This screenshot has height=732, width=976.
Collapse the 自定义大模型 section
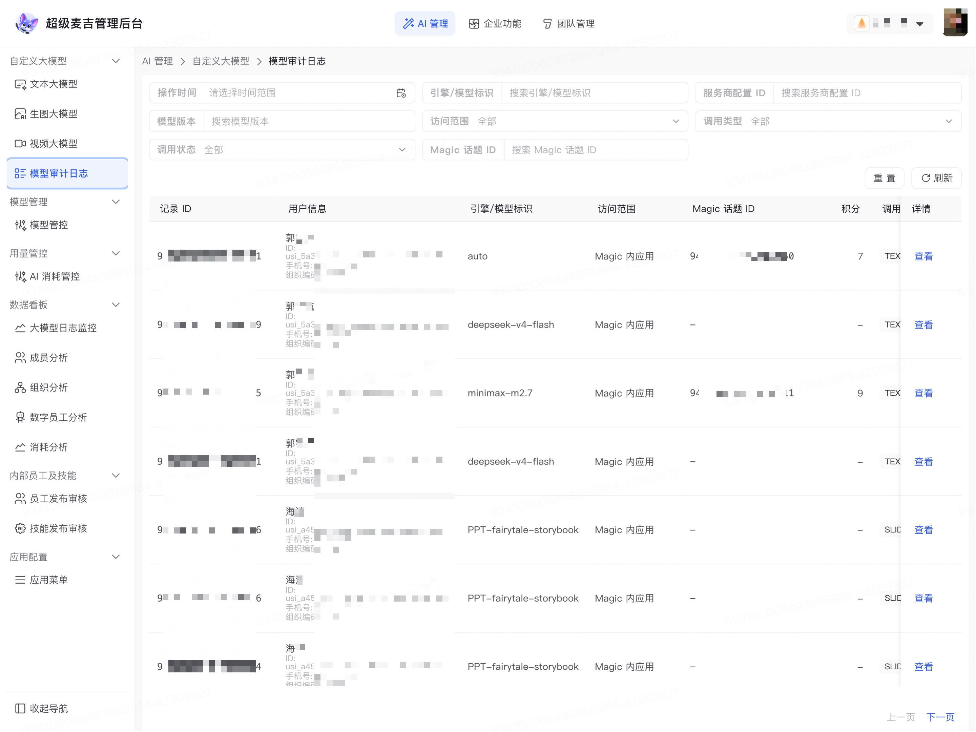116,61
